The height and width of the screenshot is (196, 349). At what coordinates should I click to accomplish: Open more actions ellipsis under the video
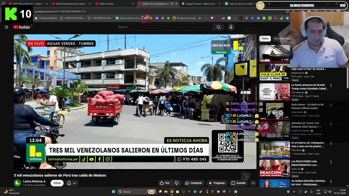pyautogui.click(x=253, y=183)
